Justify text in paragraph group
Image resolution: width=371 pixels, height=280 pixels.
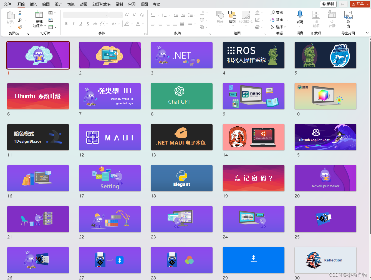point(175,24)
